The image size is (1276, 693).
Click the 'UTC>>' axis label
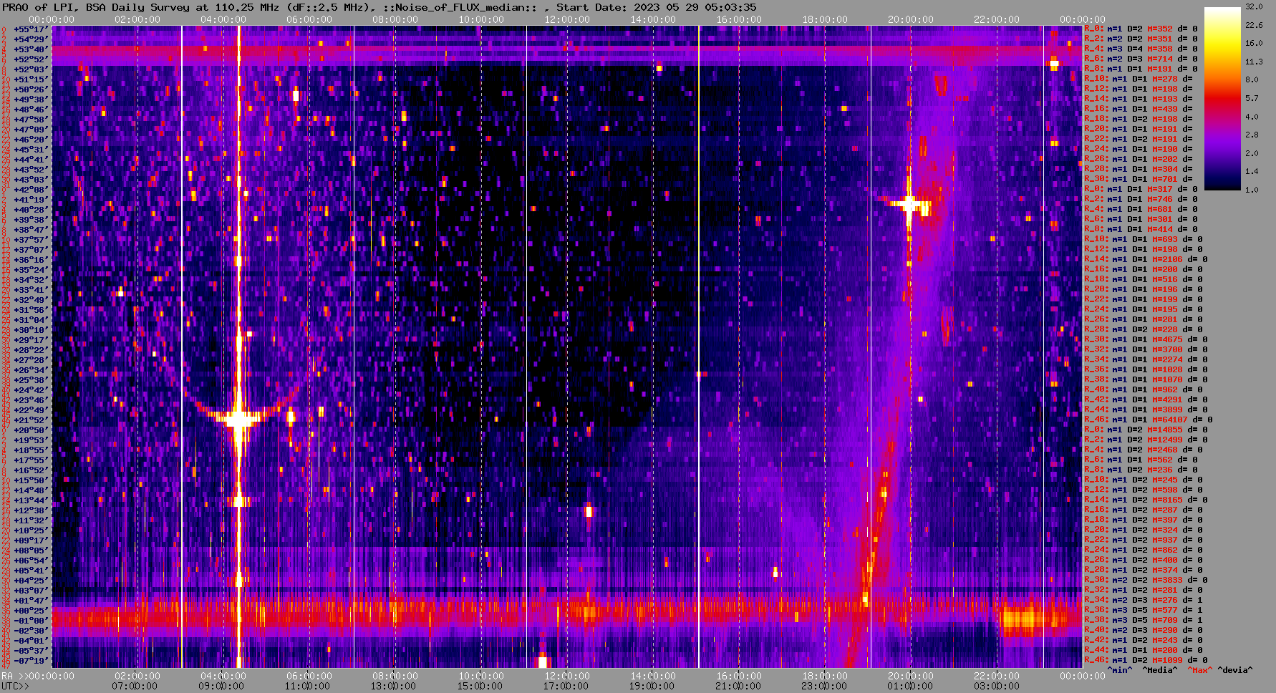16,686
